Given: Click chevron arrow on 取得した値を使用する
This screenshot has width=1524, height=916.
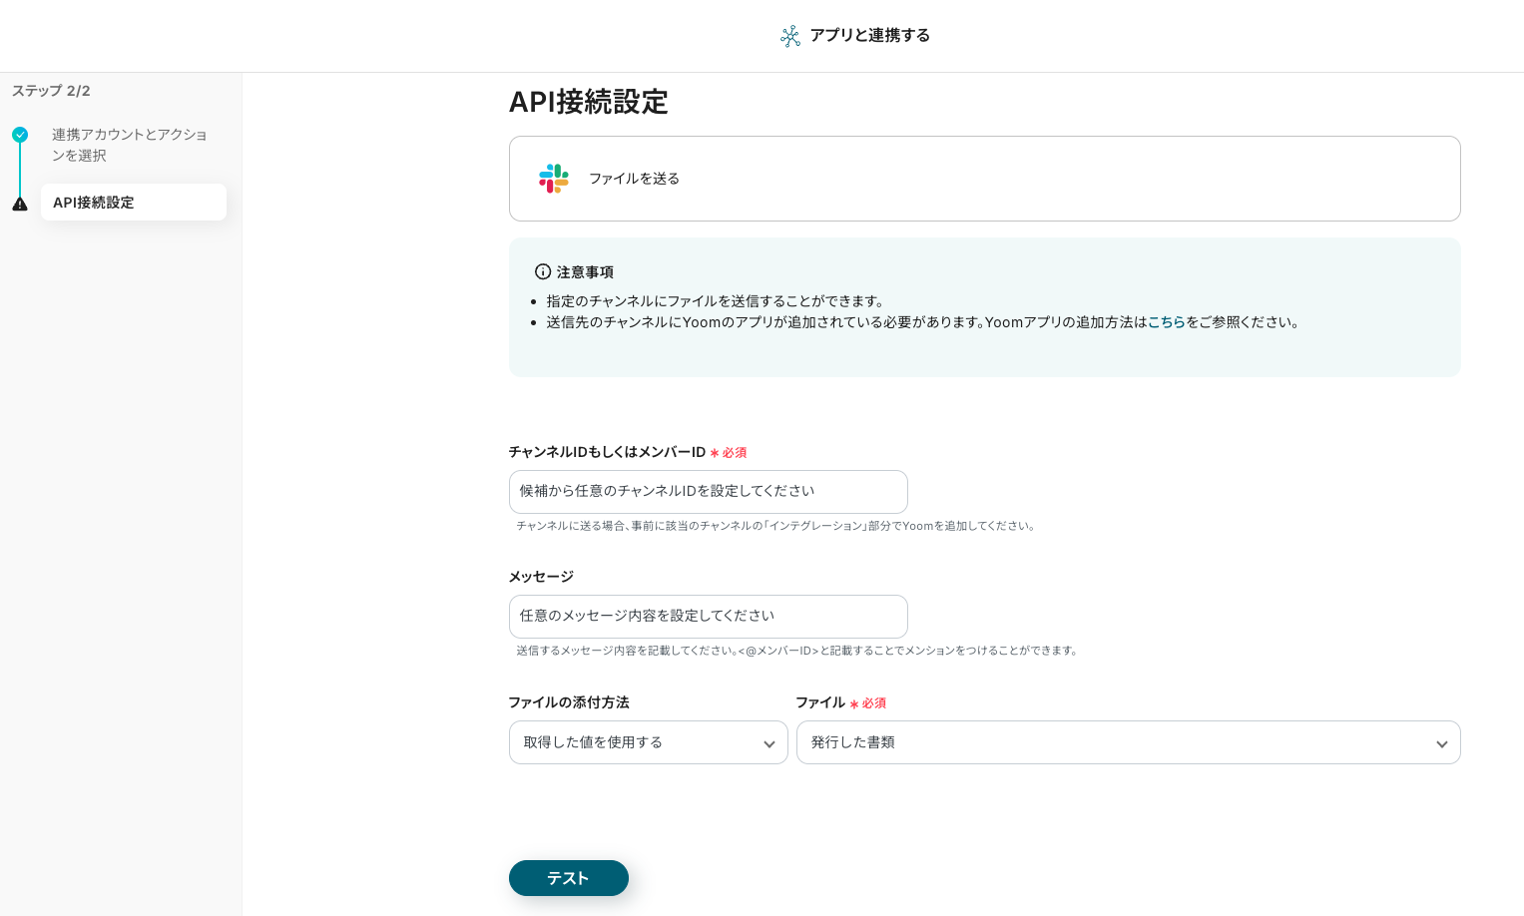Looking at the screenshot, I should pos(768,744).
